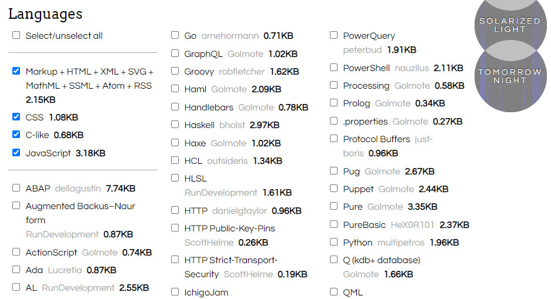Enable the Pug language checkbox
Screen dimensions: 551x299
click(x=333, y=171)
